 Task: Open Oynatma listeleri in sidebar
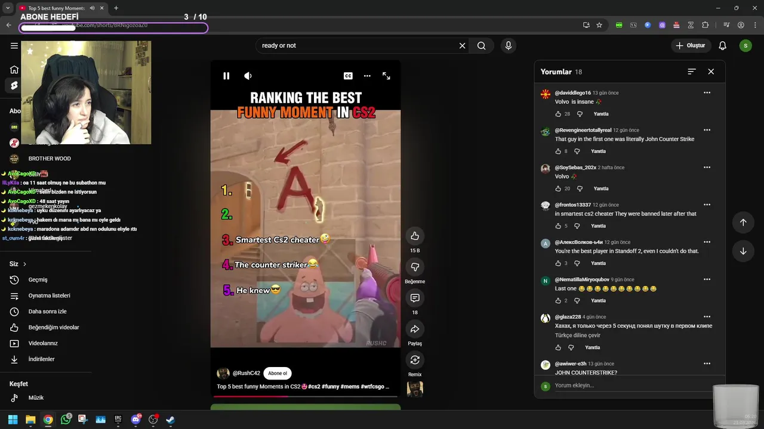(x=48, y=296)
